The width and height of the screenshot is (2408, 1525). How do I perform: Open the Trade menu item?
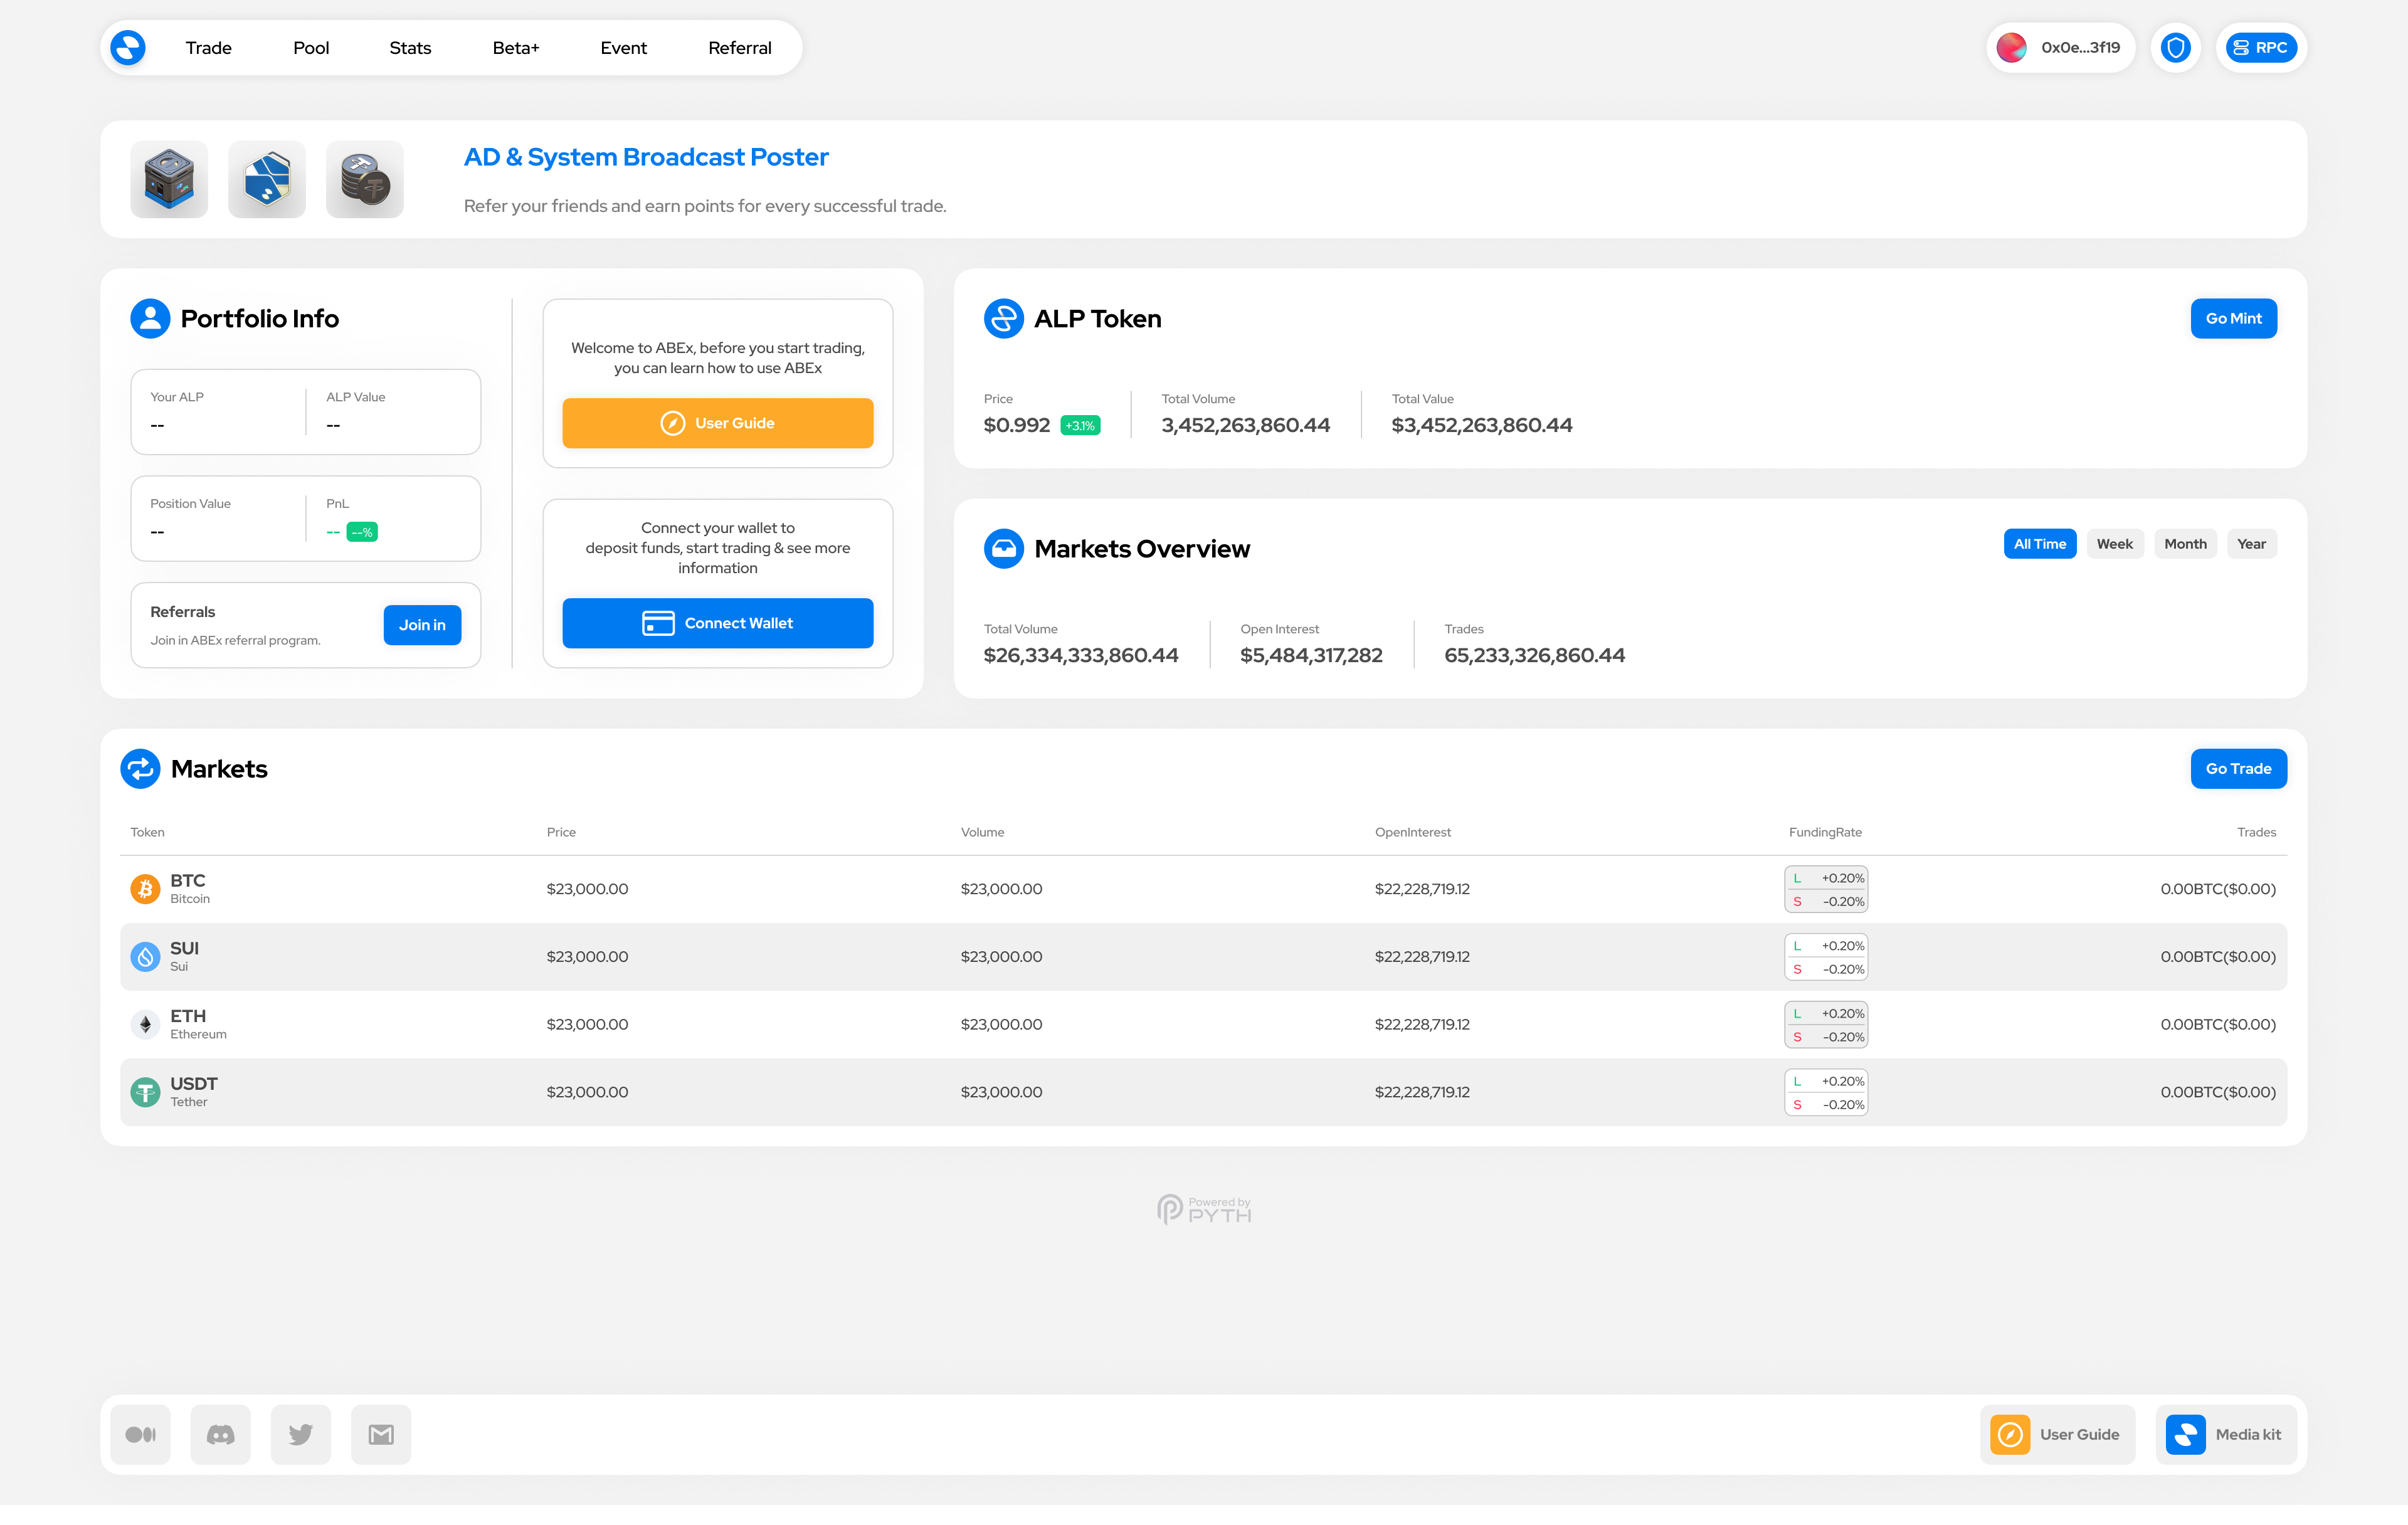pos(208,48)
